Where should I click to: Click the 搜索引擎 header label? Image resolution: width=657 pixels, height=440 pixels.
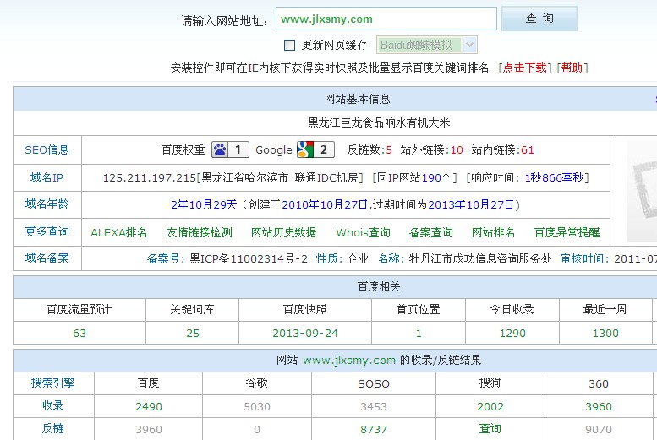pos(52,383)
